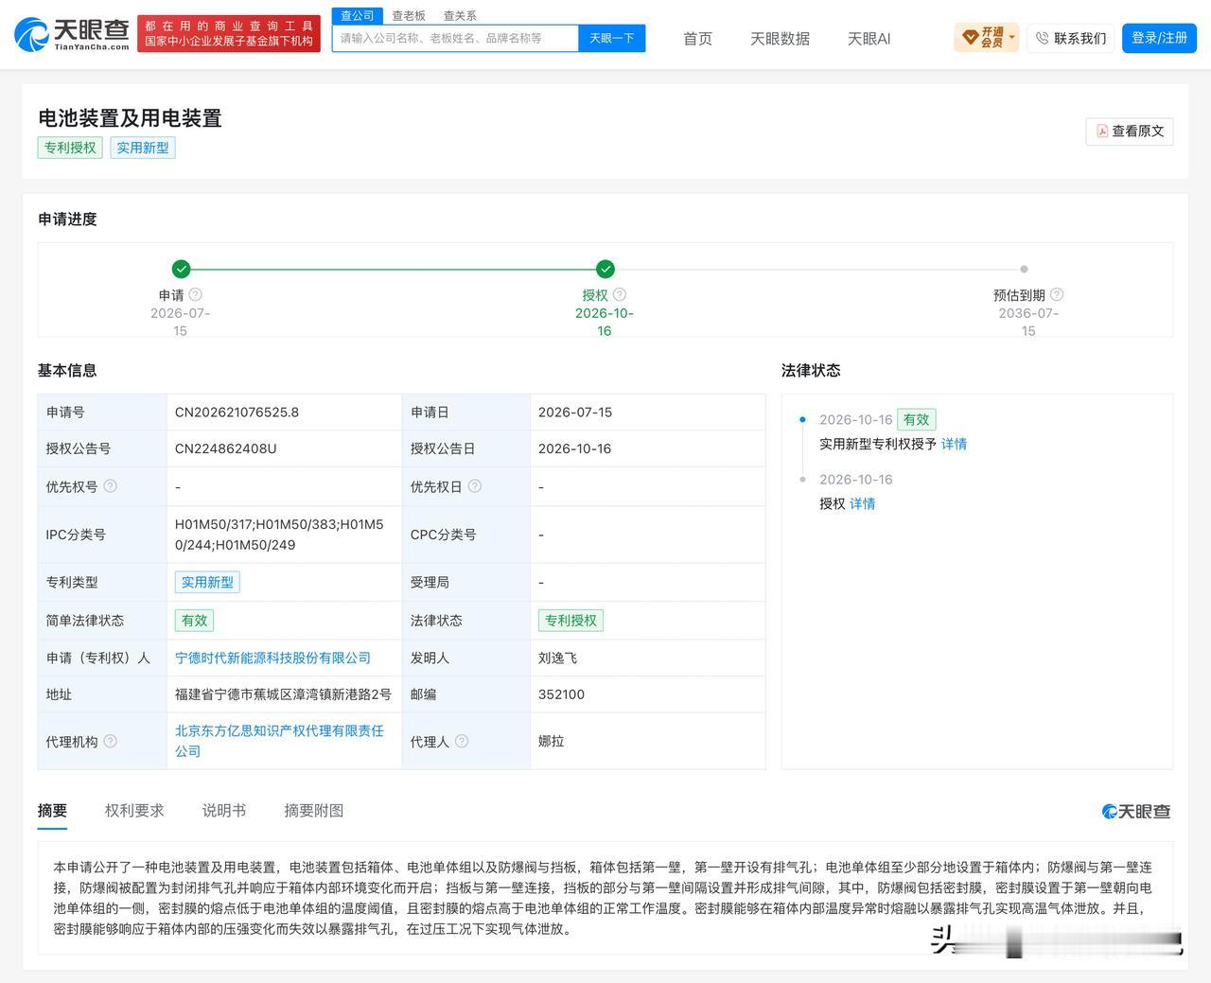The height and width of the screenshot is (983, 1211).
Task: Click help icon beside 优先权日
Action: coord(475,486)
